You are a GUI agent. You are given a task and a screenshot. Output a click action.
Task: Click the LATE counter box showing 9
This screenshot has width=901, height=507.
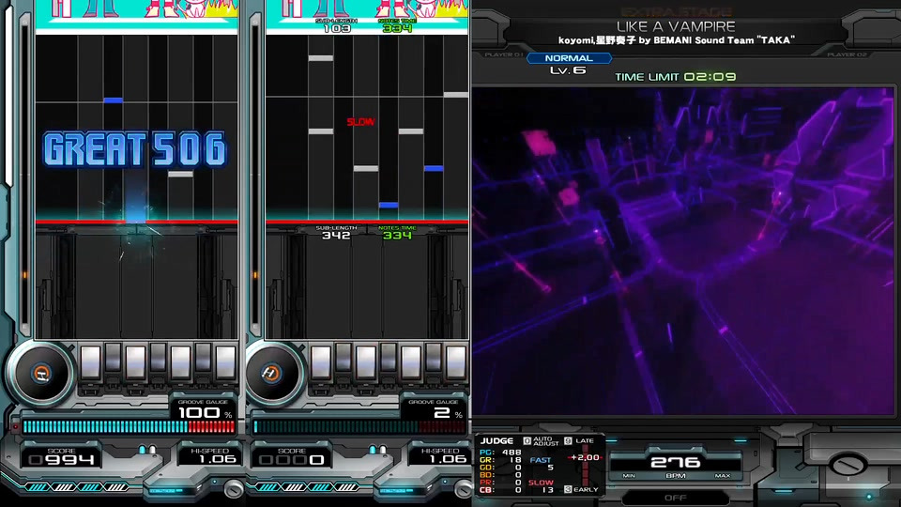pyautogui.click(x=568, y=441)
